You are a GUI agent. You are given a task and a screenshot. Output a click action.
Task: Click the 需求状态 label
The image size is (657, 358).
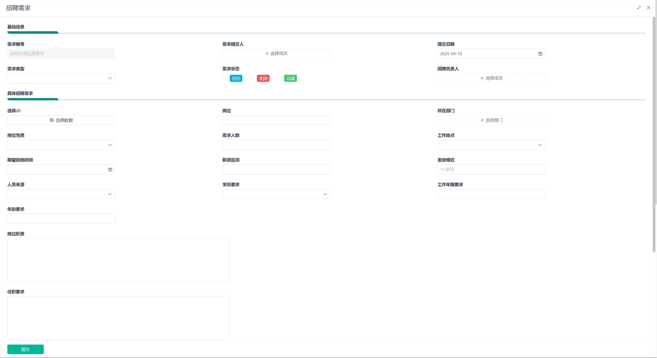pos(231,69)
